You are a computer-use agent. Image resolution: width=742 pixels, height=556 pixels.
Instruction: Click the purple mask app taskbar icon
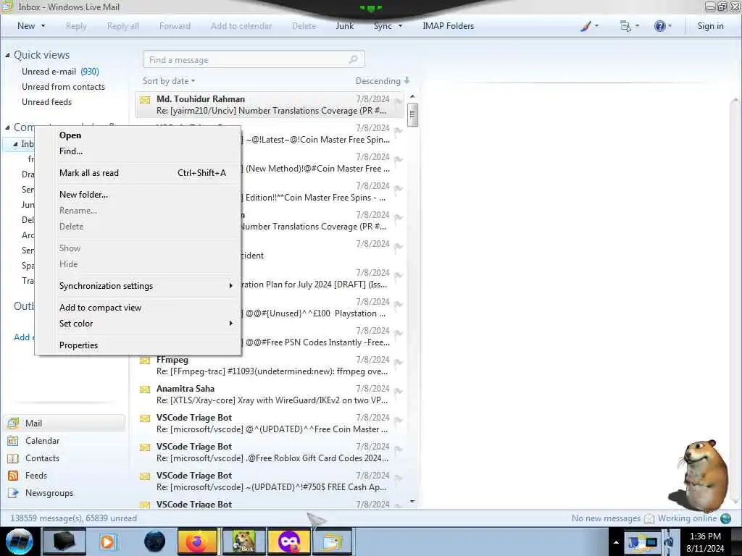pos(288,542)
